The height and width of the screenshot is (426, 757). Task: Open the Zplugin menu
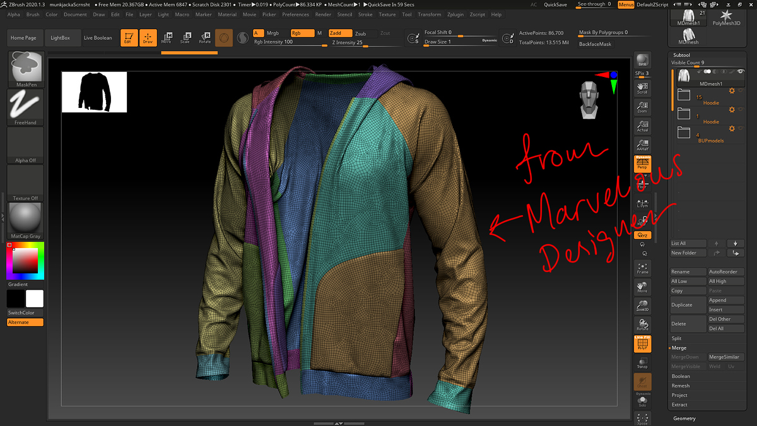pos(455,15)
